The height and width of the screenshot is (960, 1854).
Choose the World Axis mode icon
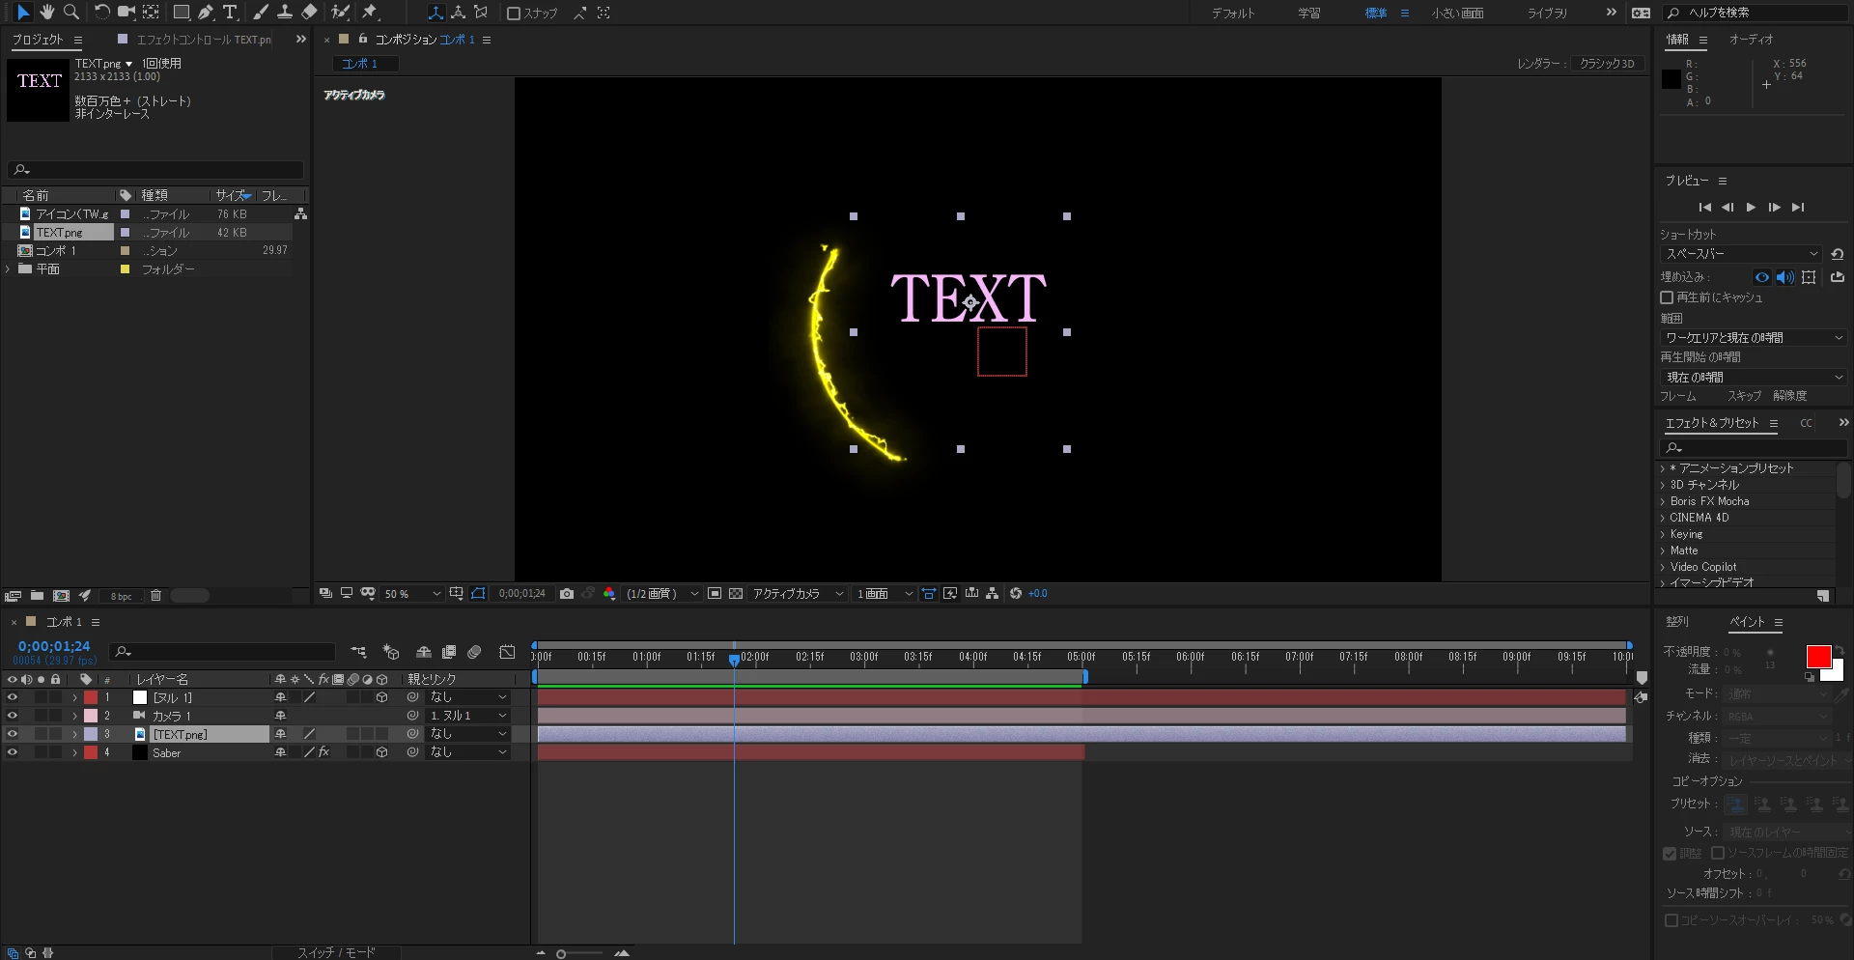coord(459,13)
